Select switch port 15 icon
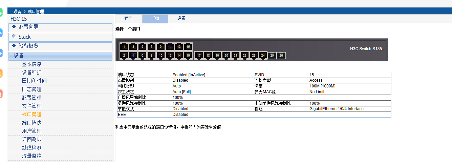This screenshot has height=162, width=452. [188, 47]
